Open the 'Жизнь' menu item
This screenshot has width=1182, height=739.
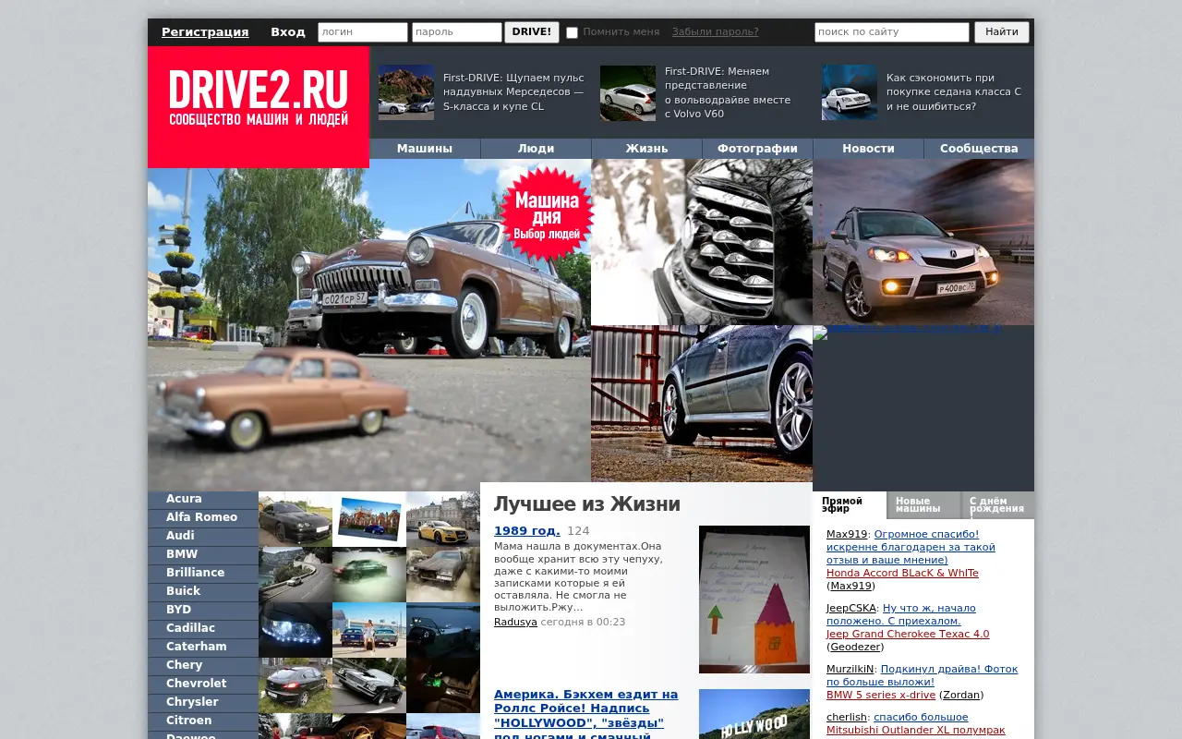pyautogui.click(x=646, y=149)
